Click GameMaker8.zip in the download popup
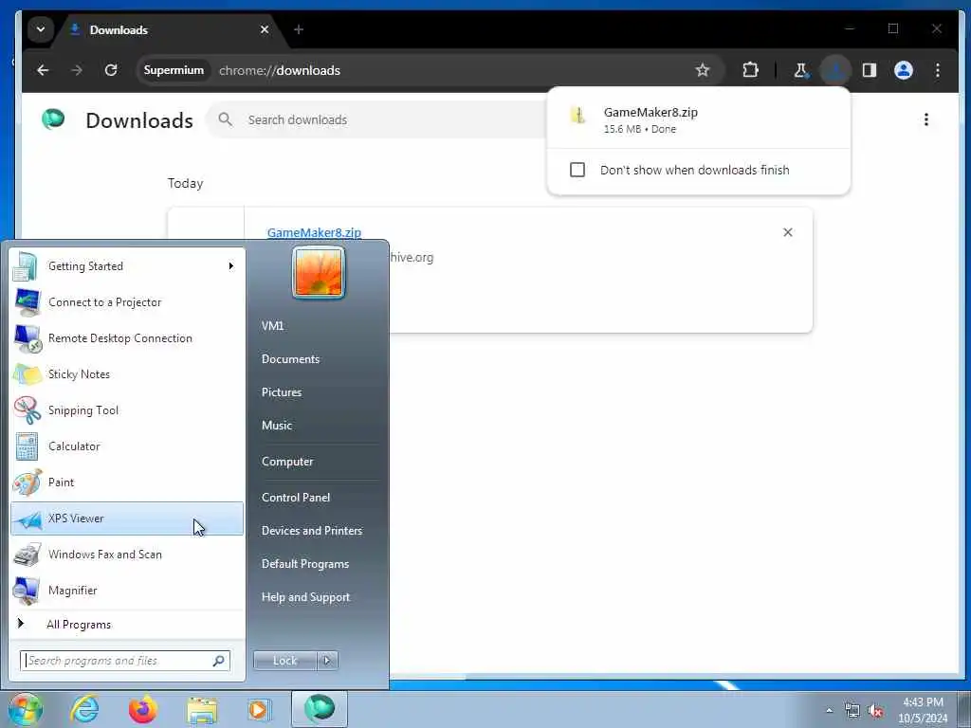Screen dimensions: 971x728 pyautogui.click(x=699, y=119)
